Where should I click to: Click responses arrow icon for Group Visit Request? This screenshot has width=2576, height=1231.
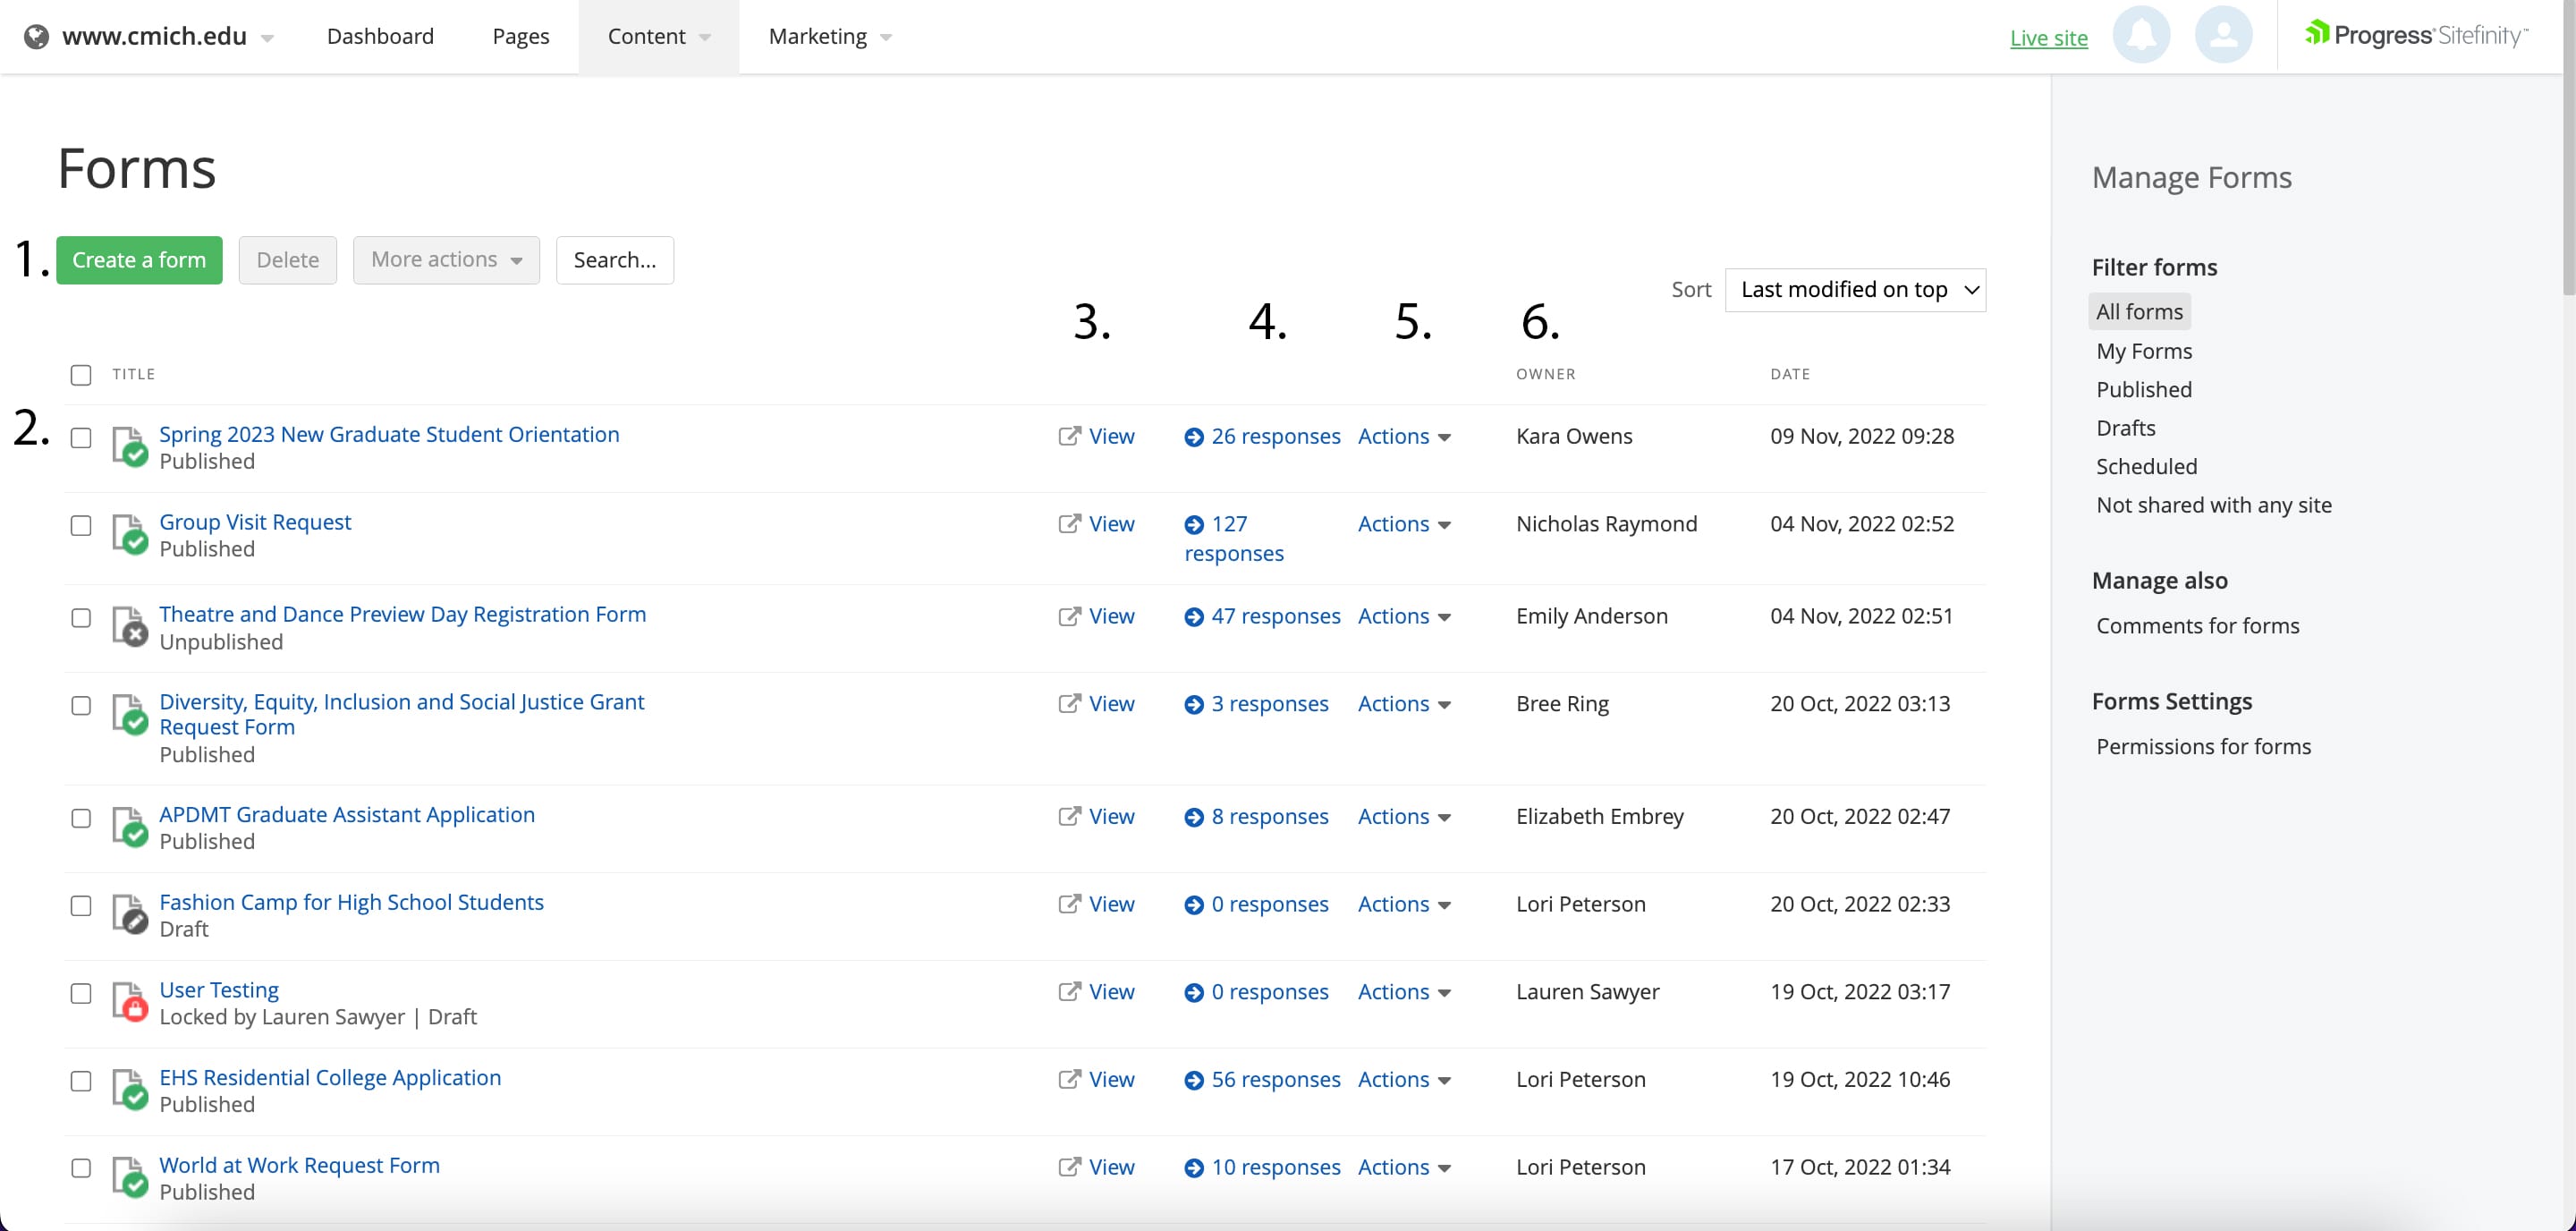click(1193, 525)
